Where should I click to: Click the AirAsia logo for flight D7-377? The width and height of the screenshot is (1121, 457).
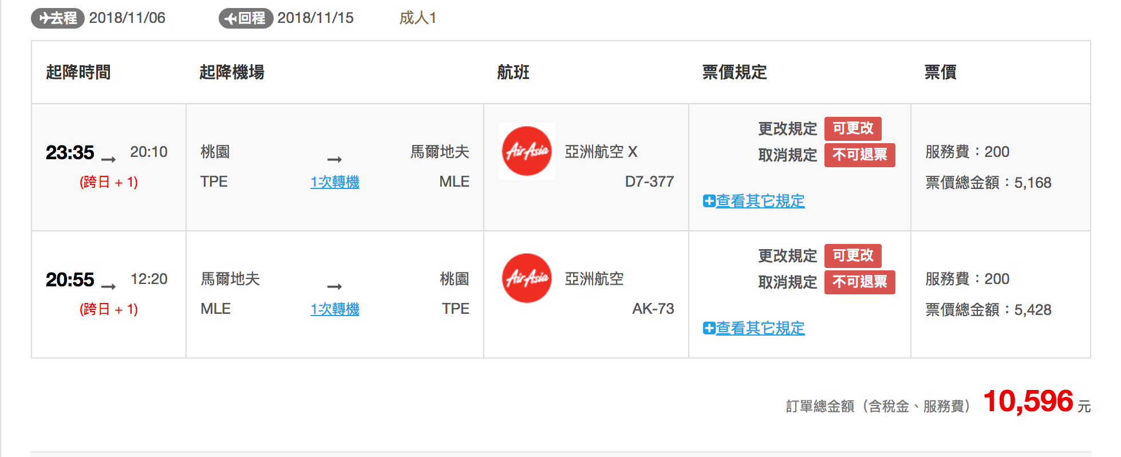pyautogui.click(x=527, y=151)
